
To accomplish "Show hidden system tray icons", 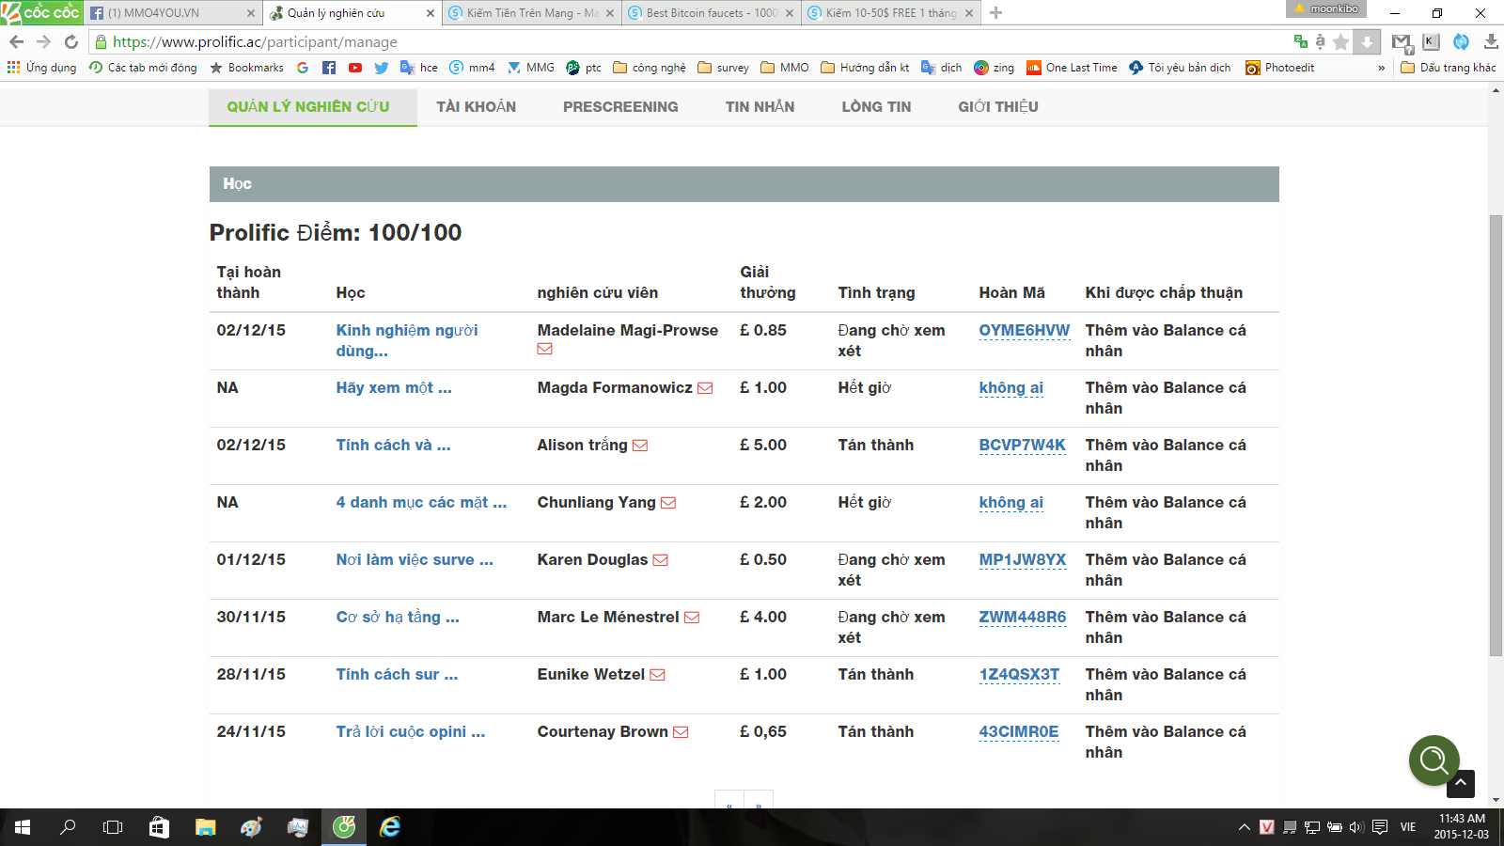I will (x=1244, y=827).
